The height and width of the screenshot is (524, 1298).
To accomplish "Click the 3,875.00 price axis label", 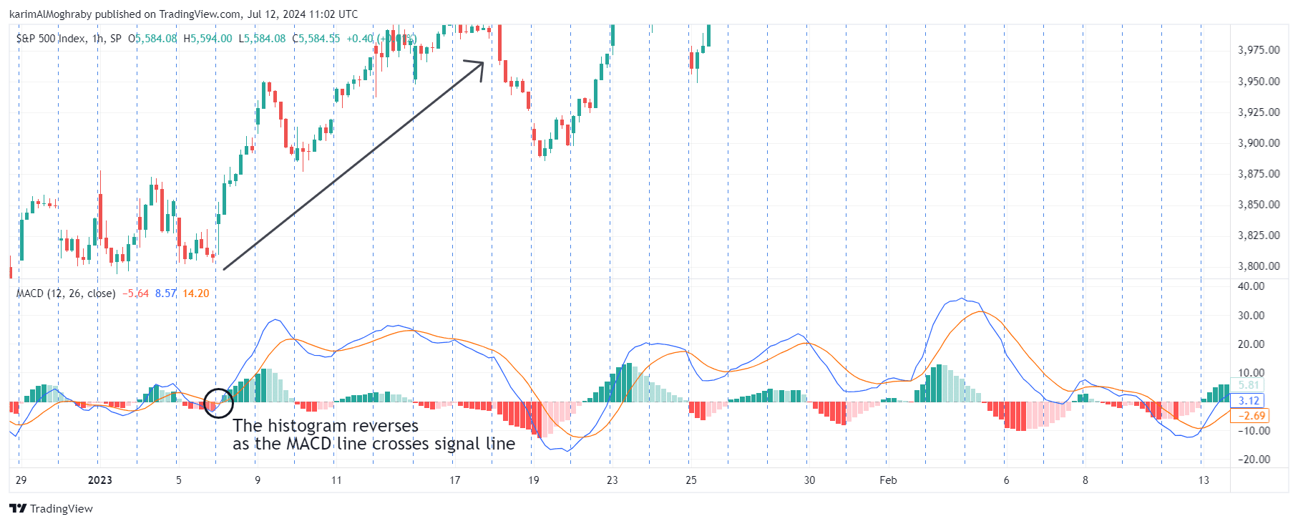I will (1259, 174).
